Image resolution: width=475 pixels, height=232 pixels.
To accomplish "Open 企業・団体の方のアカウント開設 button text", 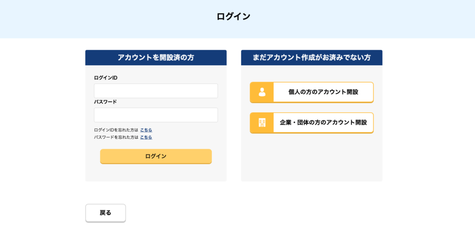I will coord(323,122).
